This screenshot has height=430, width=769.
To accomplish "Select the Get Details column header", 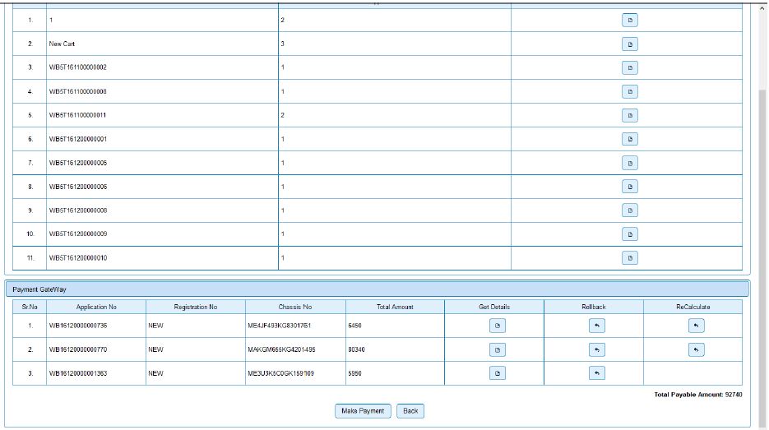I will click(494, 307).
